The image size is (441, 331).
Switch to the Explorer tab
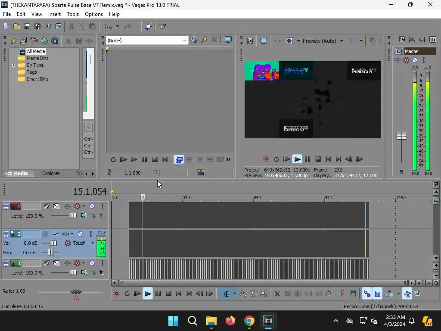51,173
